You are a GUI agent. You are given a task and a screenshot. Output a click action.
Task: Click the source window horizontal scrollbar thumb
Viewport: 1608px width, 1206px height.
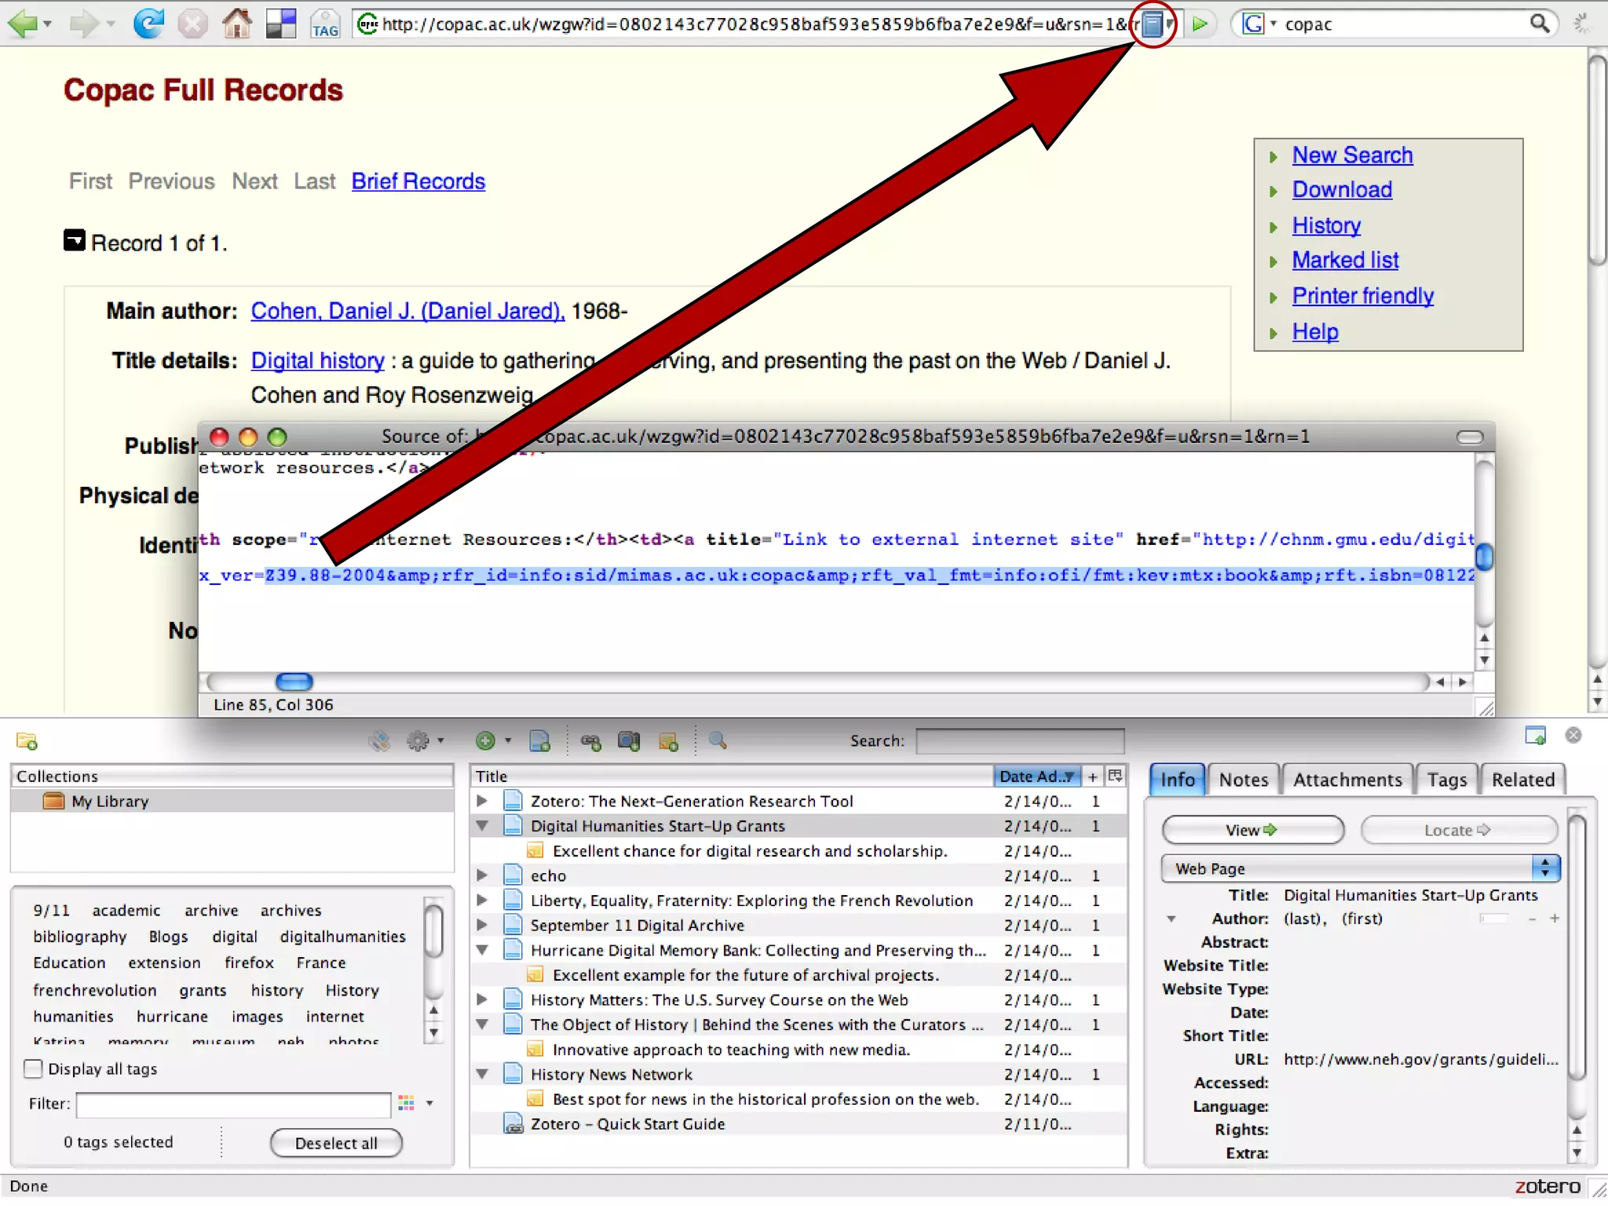294,682
